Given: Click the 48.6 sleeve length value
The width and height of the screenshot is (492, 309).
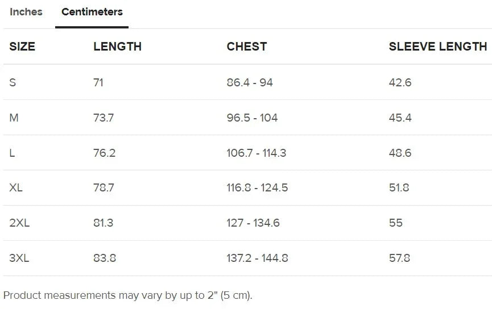Looking at the screenshot, I should [x=400, y=153].
